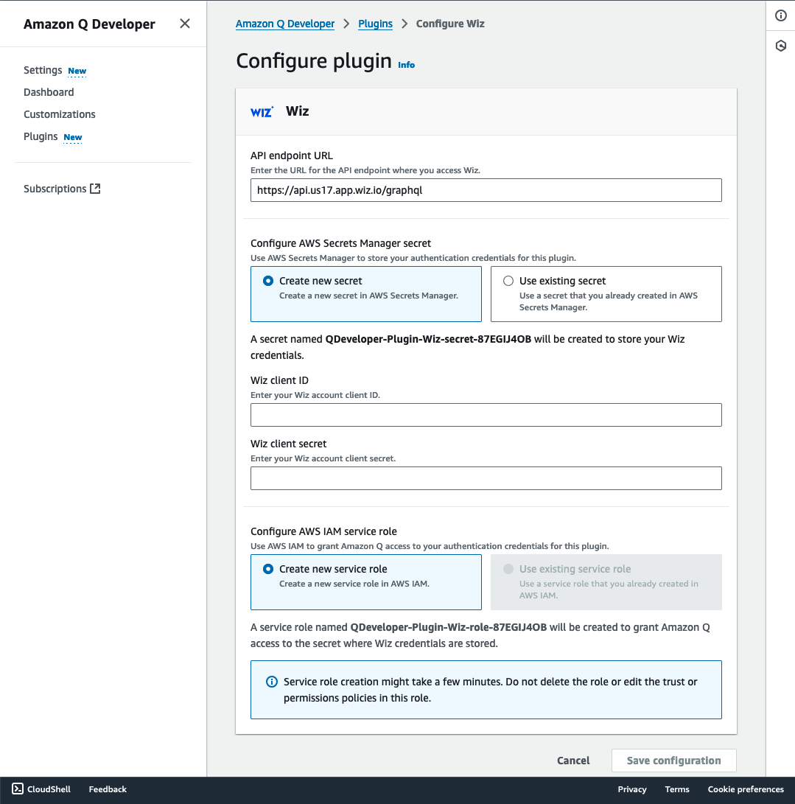Click the Wiz logo icon
The width and height of the screenshot is (795, 804).
pyautogui.click(x=262, y=111)
